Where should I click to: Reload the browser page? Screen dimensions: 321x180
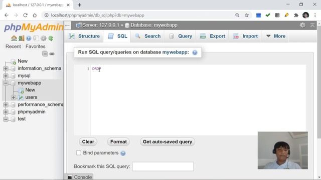[25, 15]
